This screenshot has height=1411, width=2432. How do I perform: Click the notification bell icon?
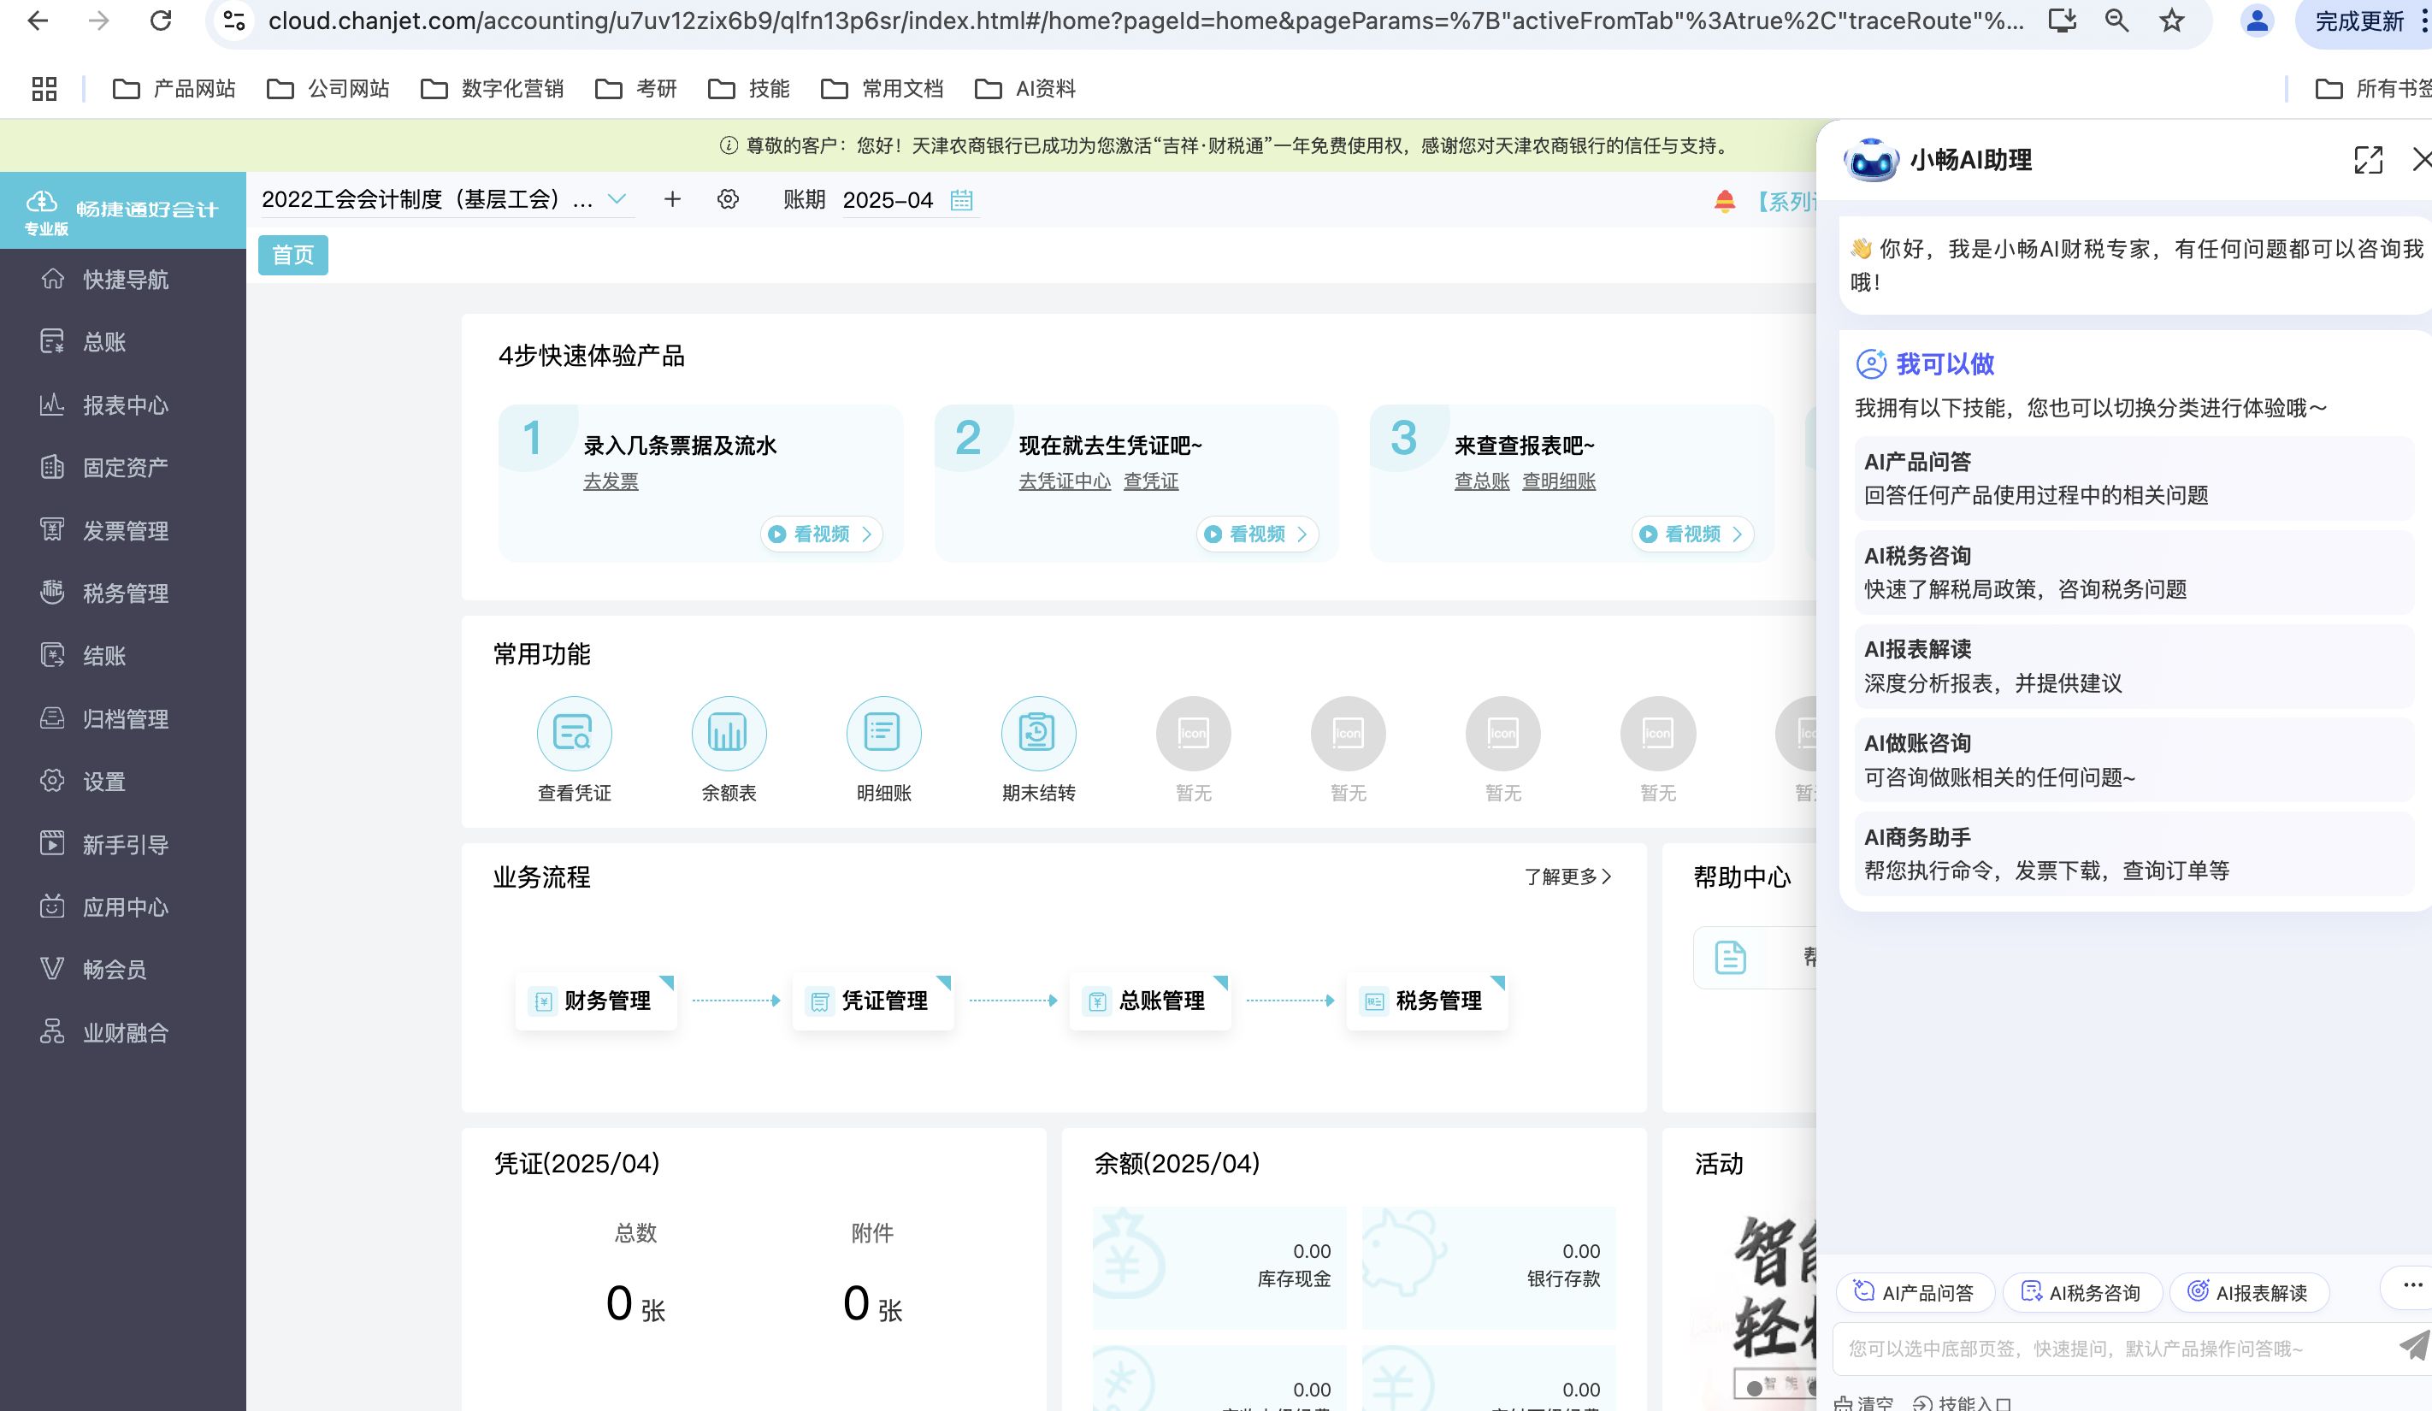1725,201
